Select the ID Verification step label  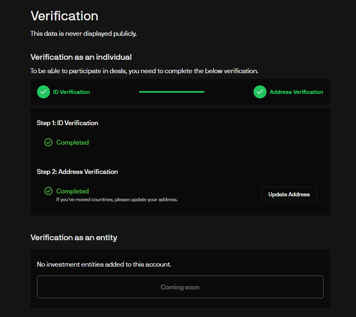tap(72, 92)
